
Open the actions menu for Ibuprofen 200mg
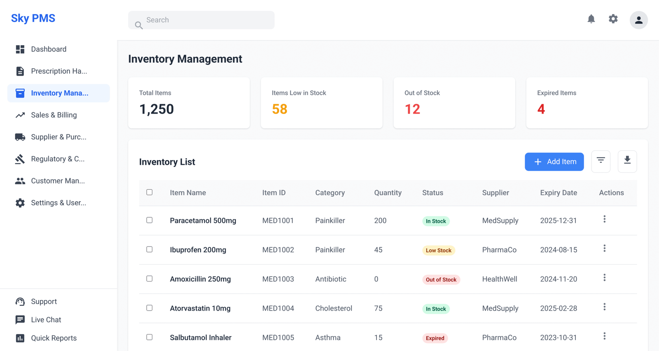(x=604, y=249)
